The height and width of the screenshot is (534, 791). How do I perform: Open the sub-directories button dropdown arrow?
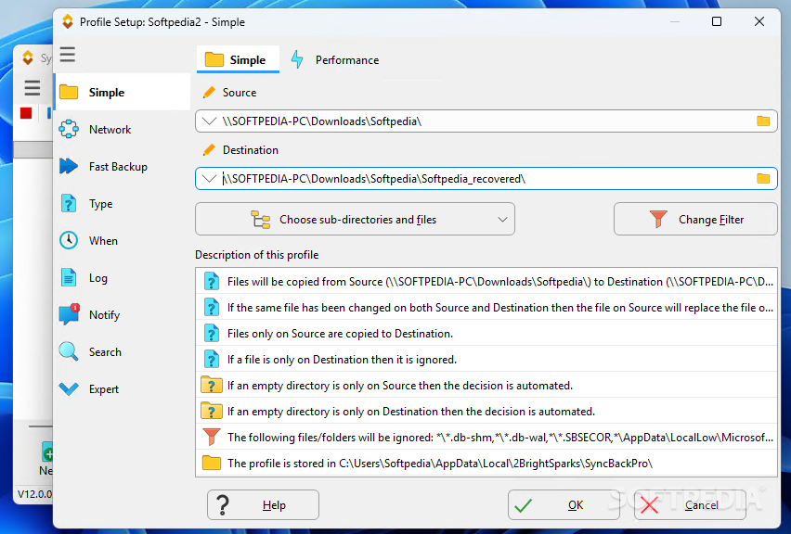click(x=502, y=220)
